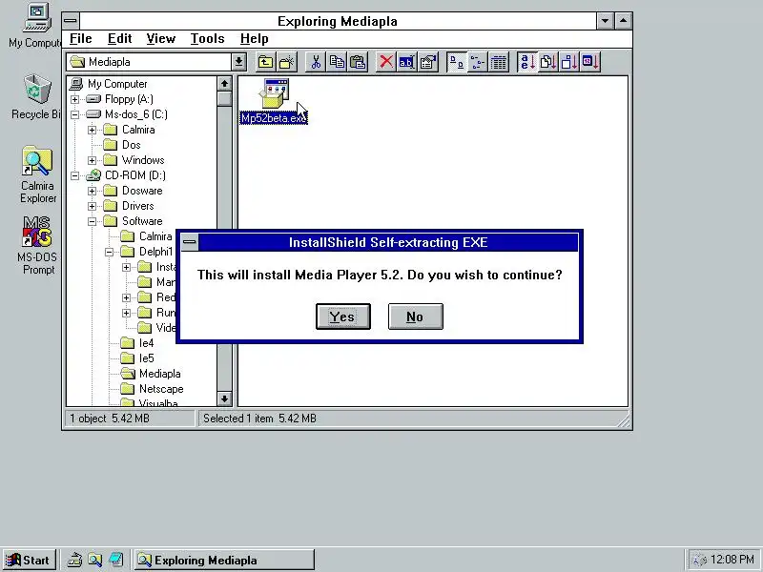
Task: Create a new folder with toolbar icon
Action: tap(287, 62)
